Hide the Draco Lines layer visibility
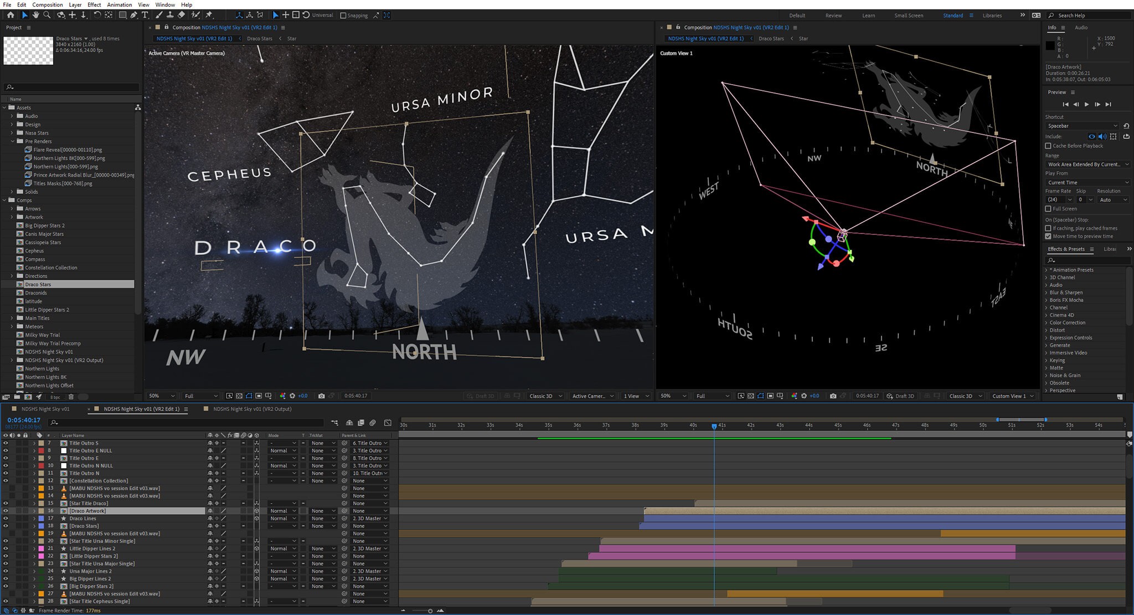 click(x=6, y=518)
